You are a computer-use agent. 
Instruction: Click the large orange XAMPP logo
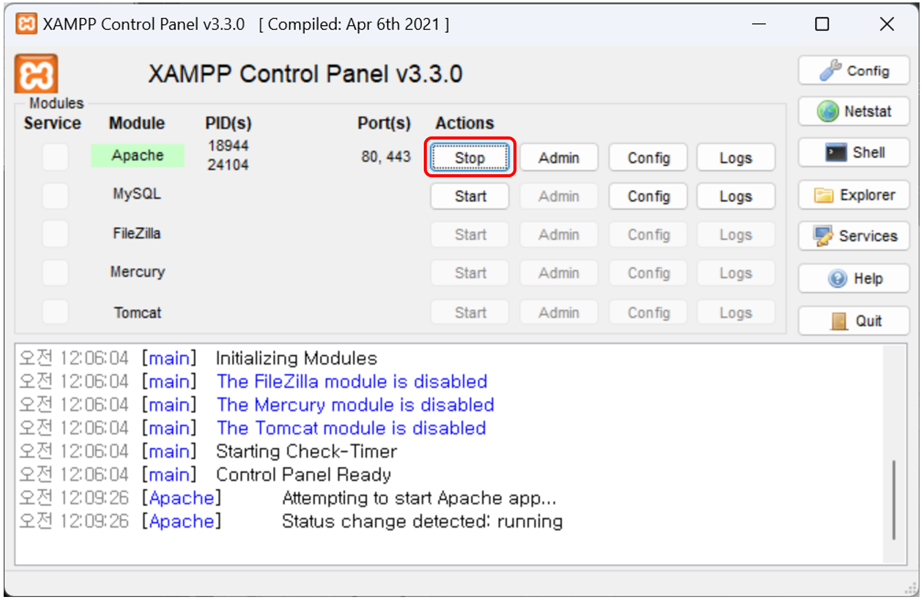point(36,74)
